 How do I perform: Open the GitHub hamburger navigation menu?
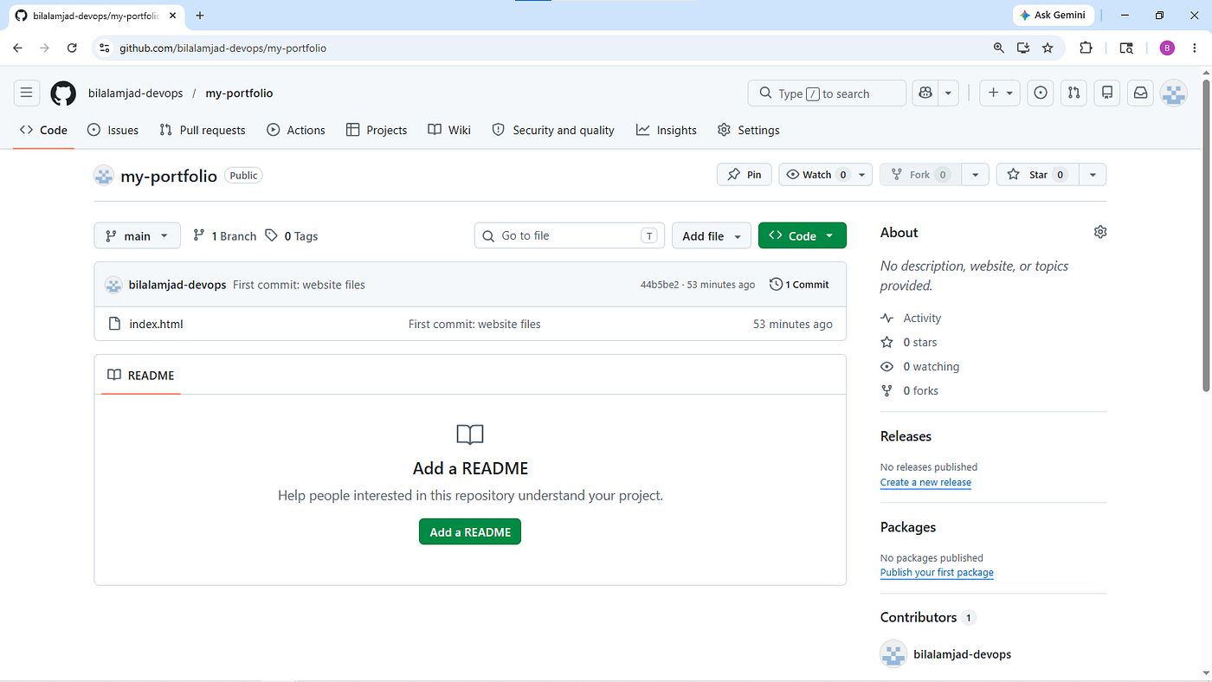click(x=26, y=93)
